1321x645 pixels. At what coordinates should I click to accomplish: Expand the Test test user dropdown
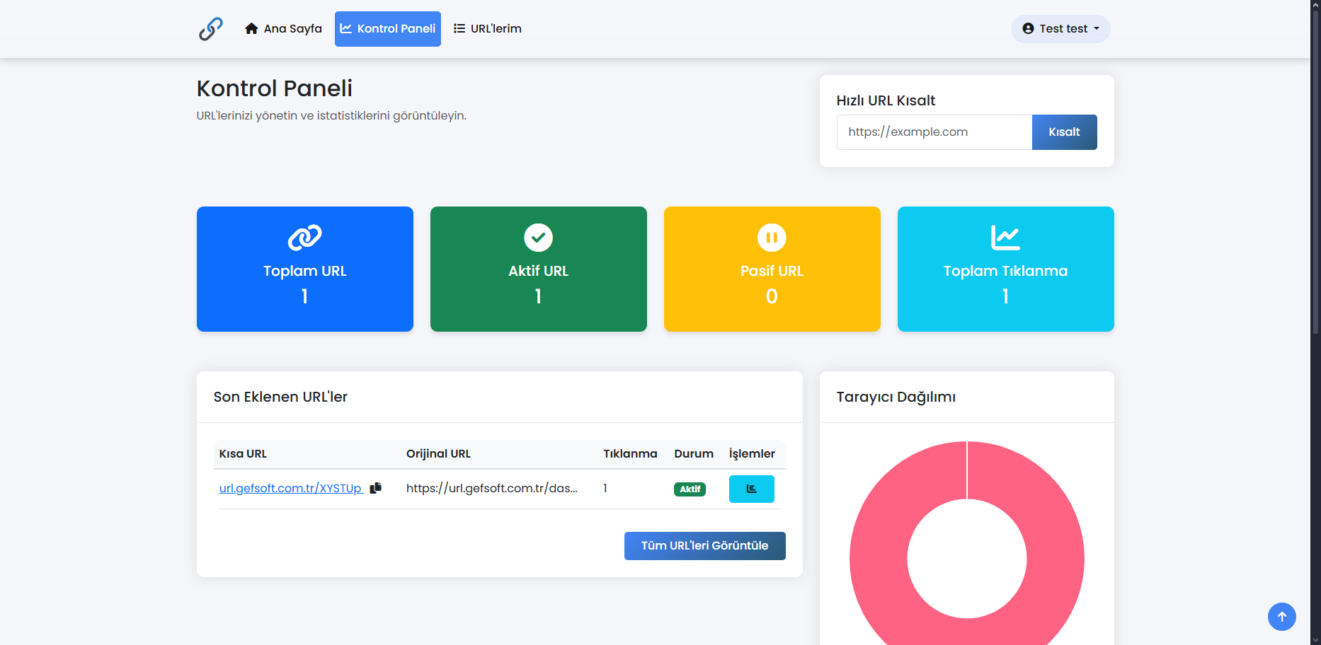(x=1060, y=29)
